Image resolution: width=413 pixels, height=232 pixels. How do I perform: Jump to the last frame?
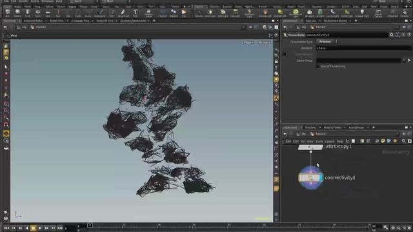[x=60, y=228]
